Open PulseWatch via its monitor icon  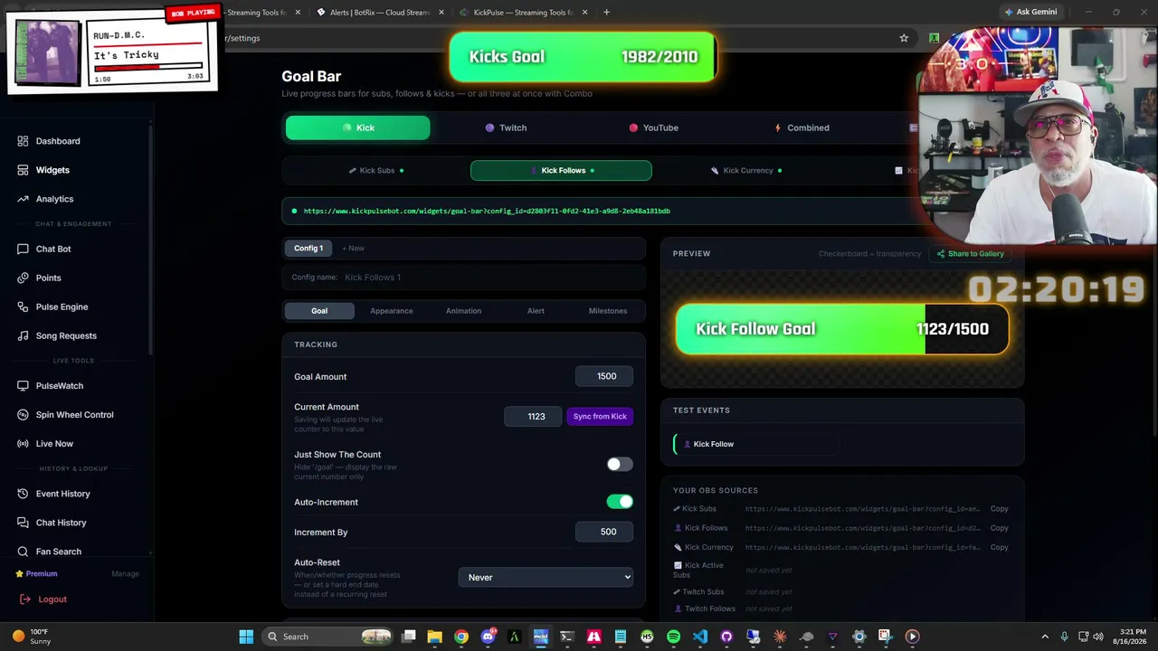click(x=23, y=385)
